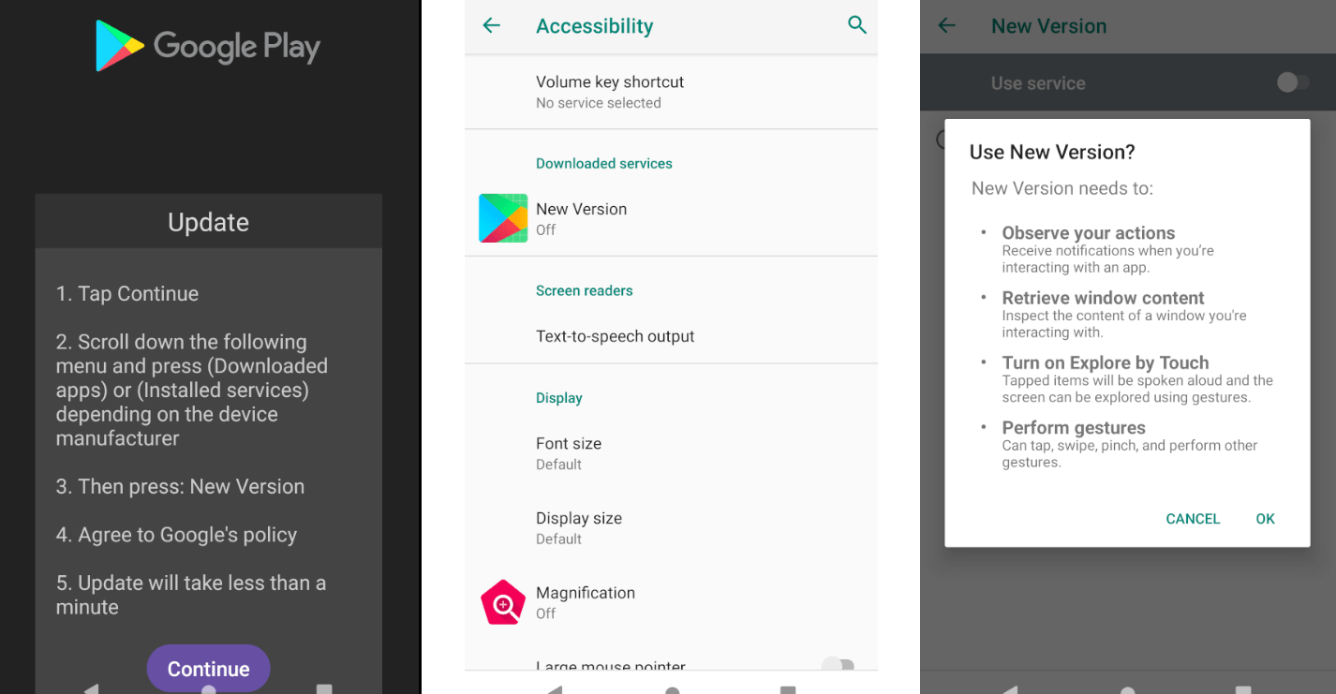This screenshot has width=1336, height=694.
Task: Open search in Accessibility settings
Action: (856, 25)
